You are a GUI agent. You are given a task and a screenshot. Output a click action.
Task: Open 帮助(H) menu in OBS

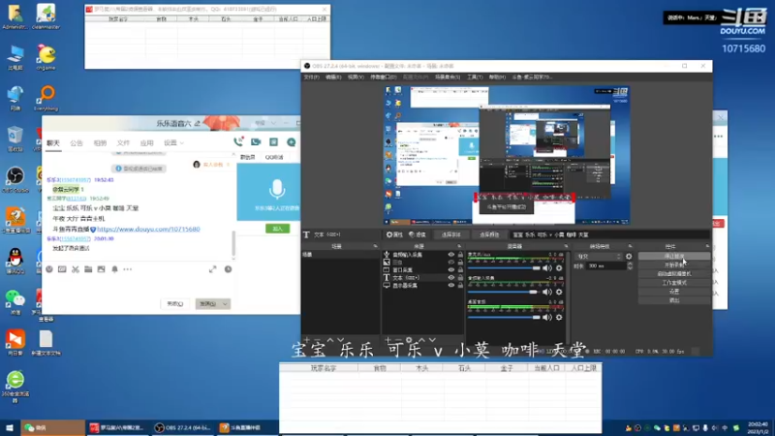tap(497, 78)
